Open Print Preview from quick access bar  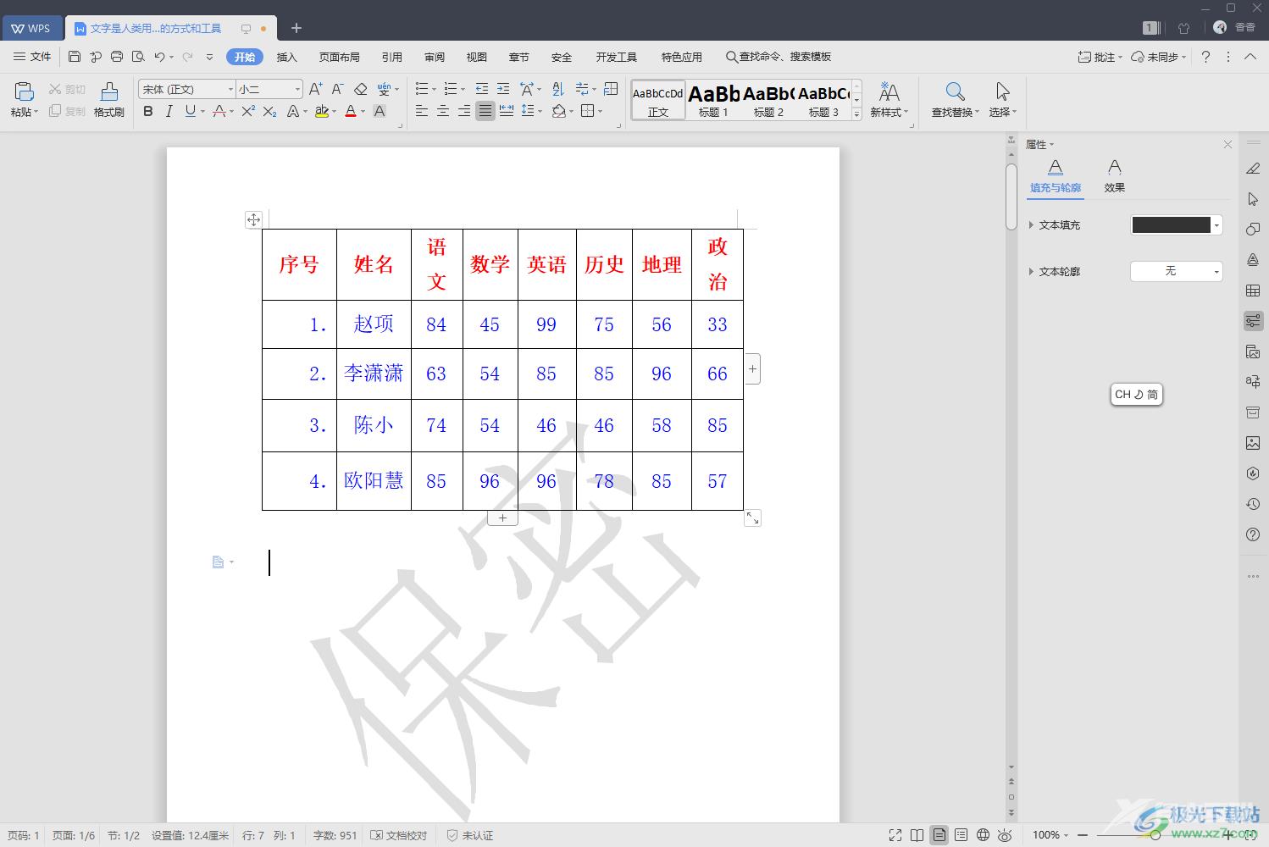138,57
